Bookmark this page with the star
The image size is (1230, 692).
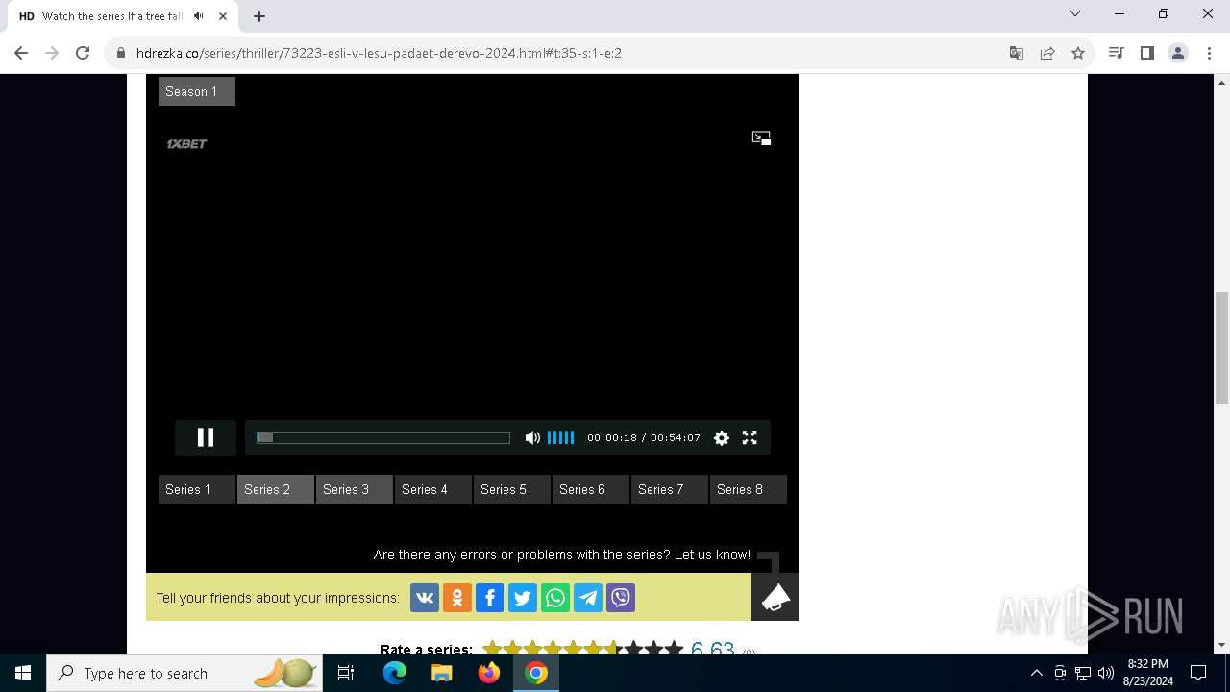coord(1078,53)
